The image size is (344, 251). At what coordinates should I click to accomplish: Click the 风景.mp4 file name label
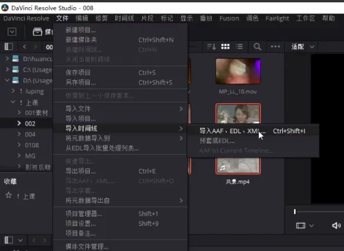pos(238,182)
